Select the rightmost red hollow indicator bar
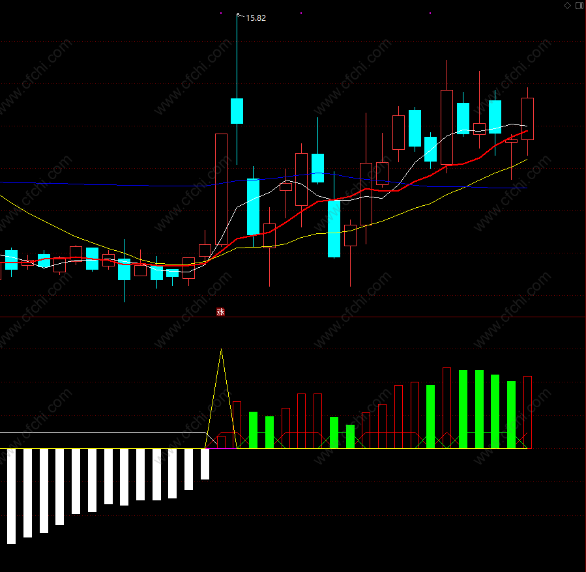Screen dimensions: 586x572 click(528, 412)
